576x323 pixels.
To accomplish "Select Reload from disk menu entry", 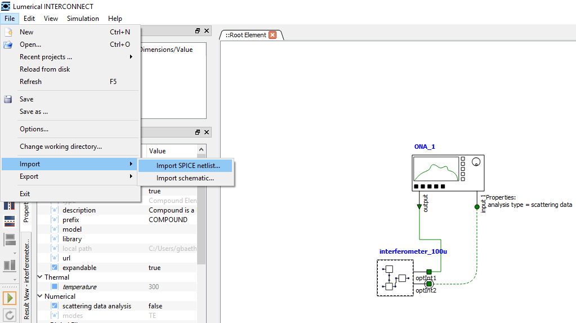I will 70,69.
